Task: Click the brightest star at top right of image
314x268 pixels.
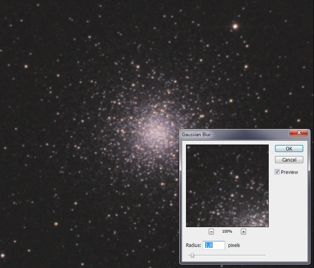Action: coord(235,26)
